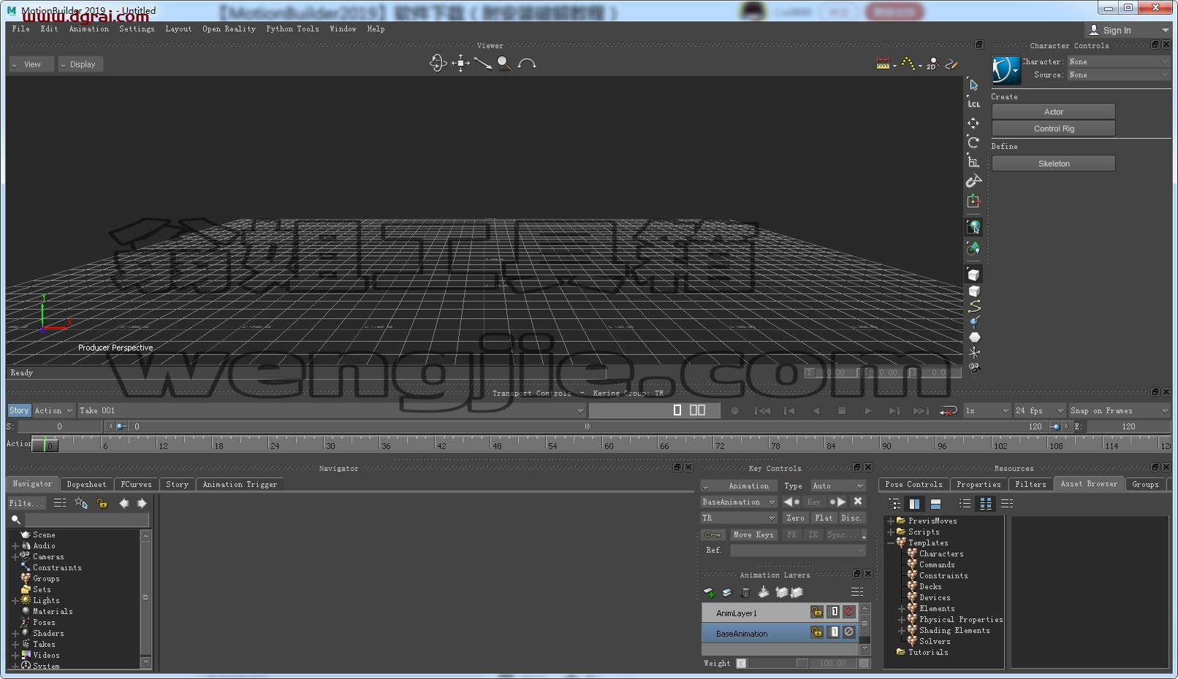The width and height of the screenshot is (1178, 679).
Task: Select the Translate tool in Viewer toolbar
Action: (x=973, y=123)
